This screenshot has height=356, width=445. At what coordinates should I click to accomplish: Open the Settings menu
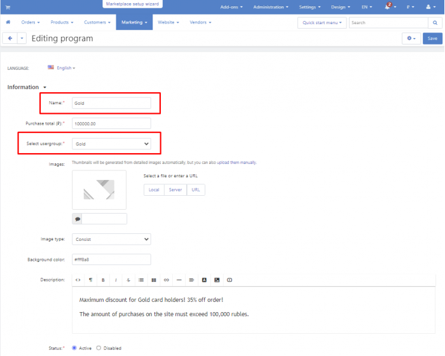(310, 7)
